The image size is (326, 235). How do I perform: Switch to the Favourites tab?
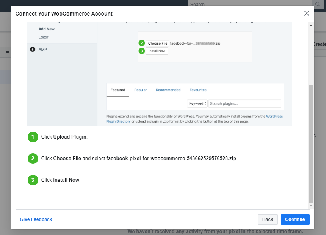point(198,90)
